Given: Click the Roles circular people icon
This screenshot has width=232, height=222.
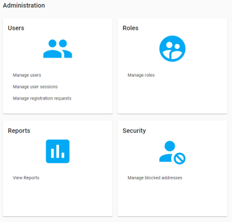Looking at the screenshot, I should (172, 49).
